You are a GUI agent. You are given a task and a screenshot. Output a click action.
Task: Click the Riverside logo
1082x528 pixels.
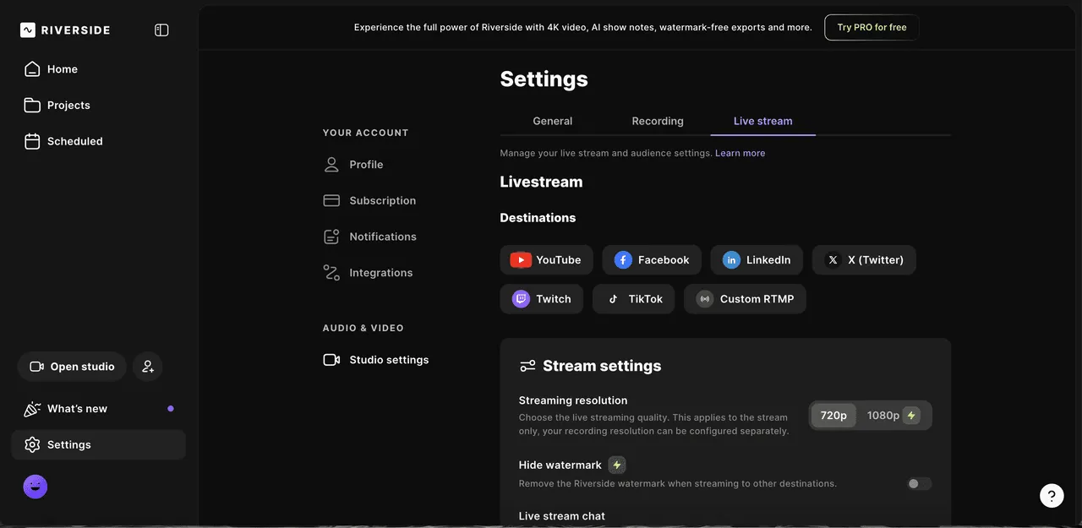(65, 30)
